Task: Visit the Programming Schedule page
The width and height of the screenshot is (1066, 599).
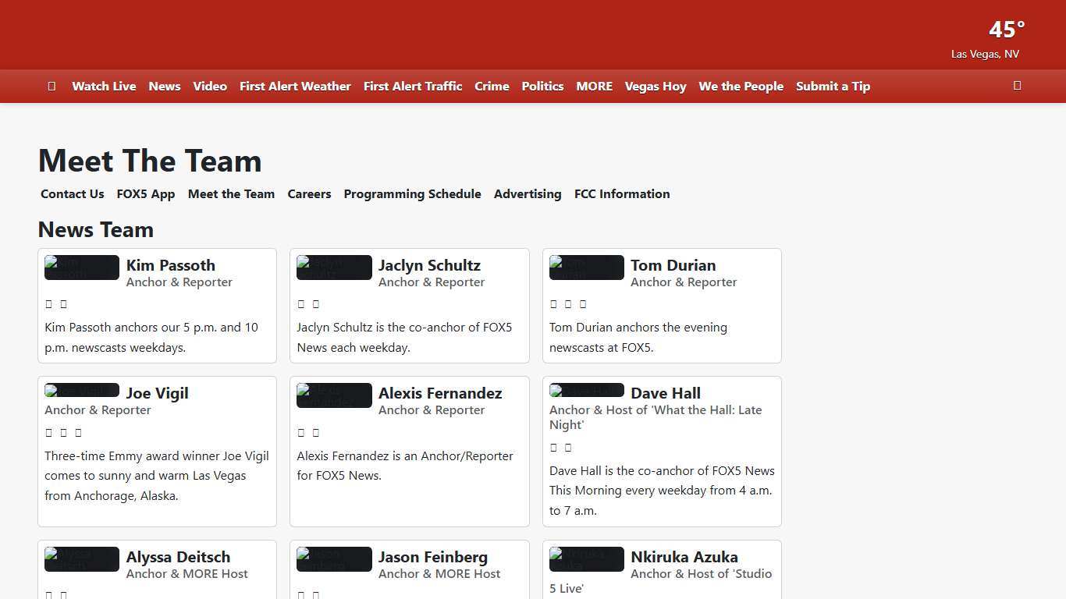Action: click(x=412, y=194)
